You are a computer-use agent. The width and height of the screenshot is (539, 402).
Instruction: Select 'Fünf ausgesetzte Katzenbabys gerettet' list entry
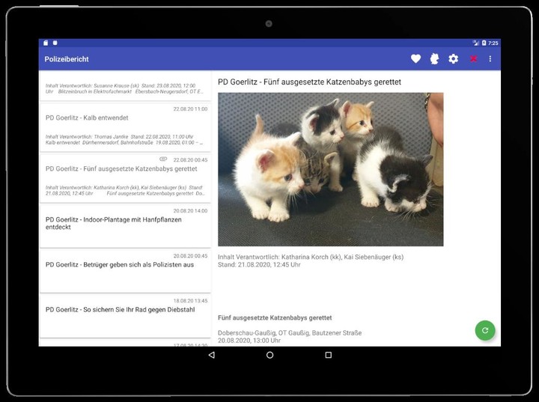(125, 177)
